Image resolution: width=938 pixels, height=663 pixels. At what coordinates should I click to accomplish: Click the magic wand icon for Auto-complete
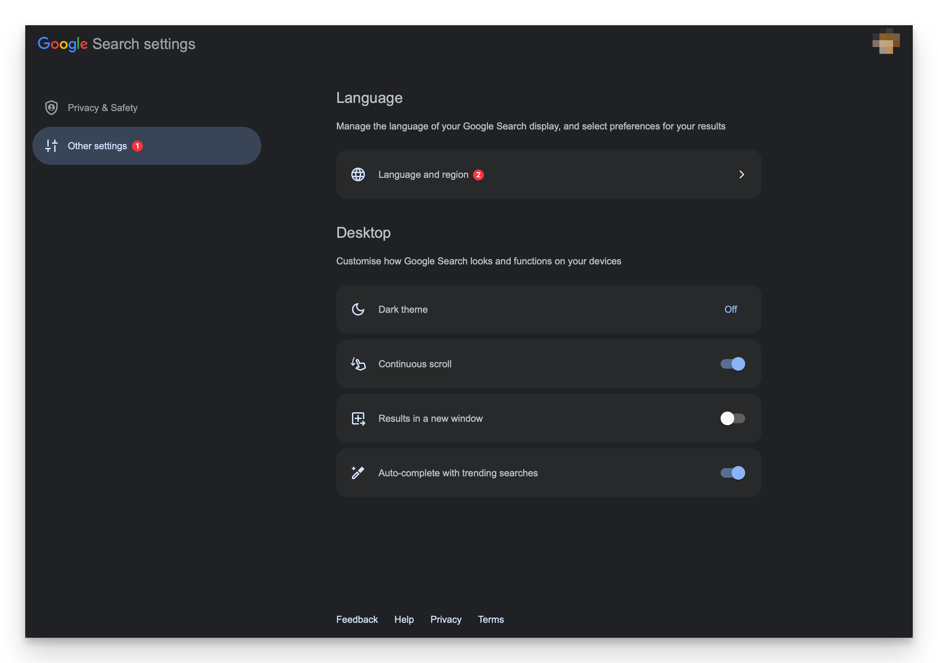[358, 473]
